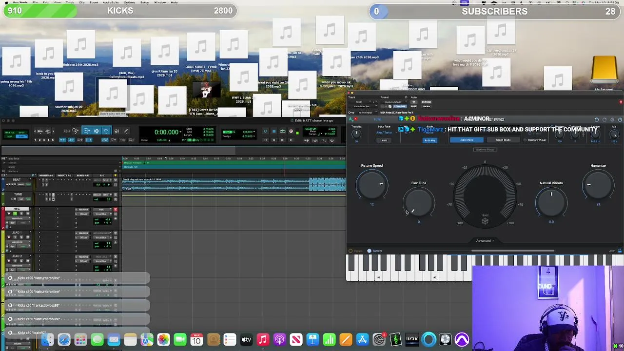
Task: Switch to Graph Mode tab
Action: tap(503, 140)
